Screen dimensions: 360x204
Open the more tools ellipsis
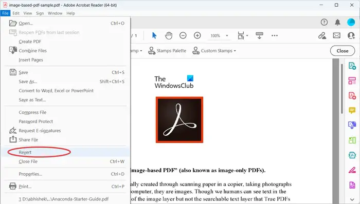point(275,35)
